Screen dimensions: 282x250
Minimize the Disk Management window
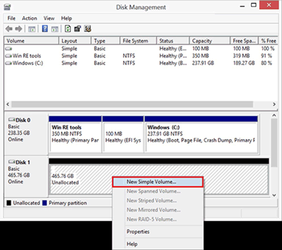(242, 6)
